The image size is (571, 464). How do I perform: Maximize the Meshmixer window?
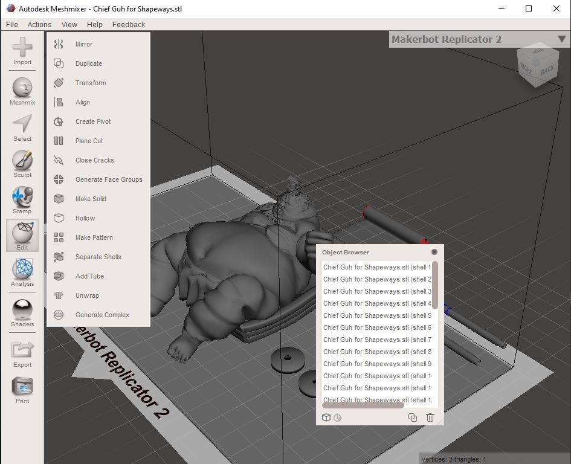pos(529,8)
